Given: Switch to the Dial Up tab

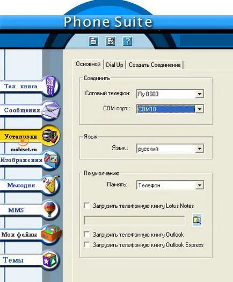Looking at the screenshot, I should coord(114,65).
